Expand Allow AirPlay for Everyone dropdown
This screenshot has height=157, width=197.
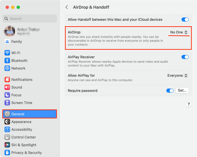tap(178, 75)
